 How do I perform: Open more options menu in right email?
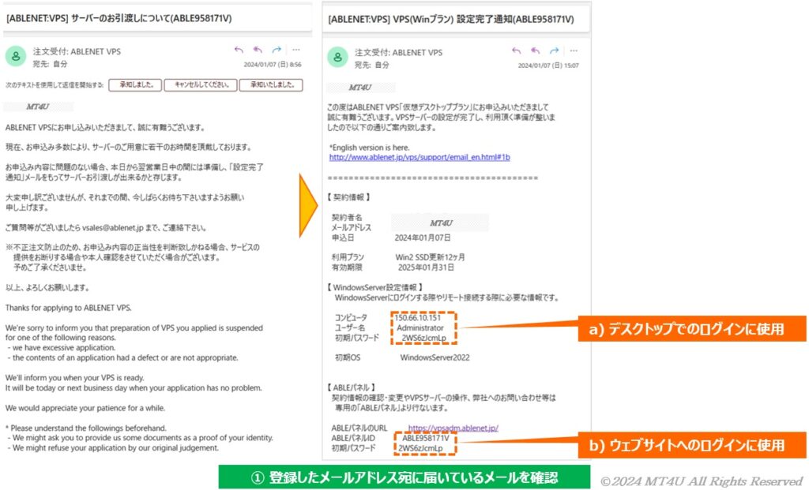pos(574,50)
